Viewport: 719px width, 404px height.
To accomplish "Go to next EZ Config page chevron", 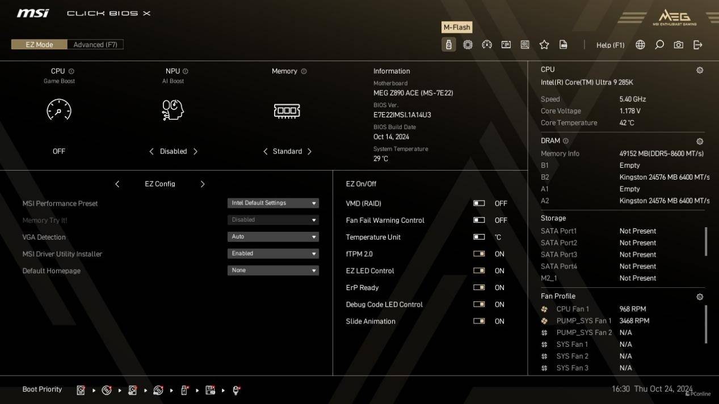I will coord(203,184).
